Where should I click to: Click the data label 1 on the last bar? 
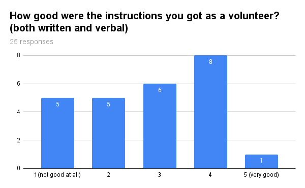[x=261, y=161]
